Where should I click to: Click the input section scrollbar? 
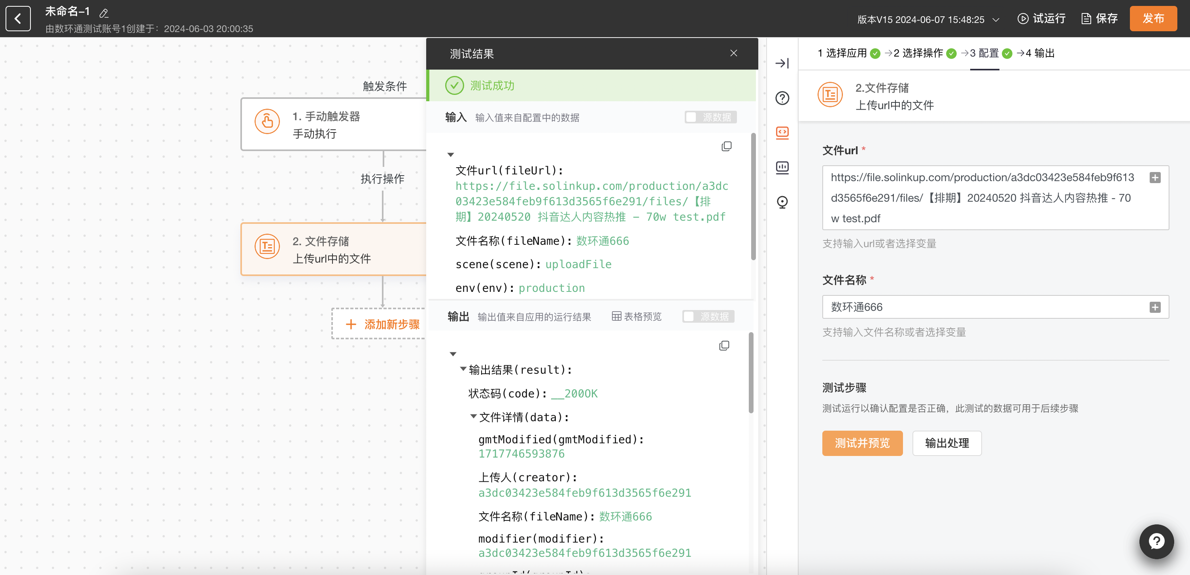tap(753, 197)
